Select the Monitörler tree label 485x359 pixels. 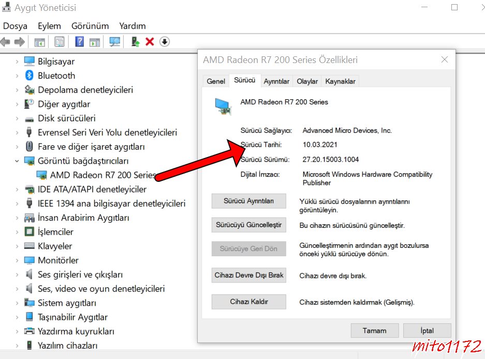[58, 260]
